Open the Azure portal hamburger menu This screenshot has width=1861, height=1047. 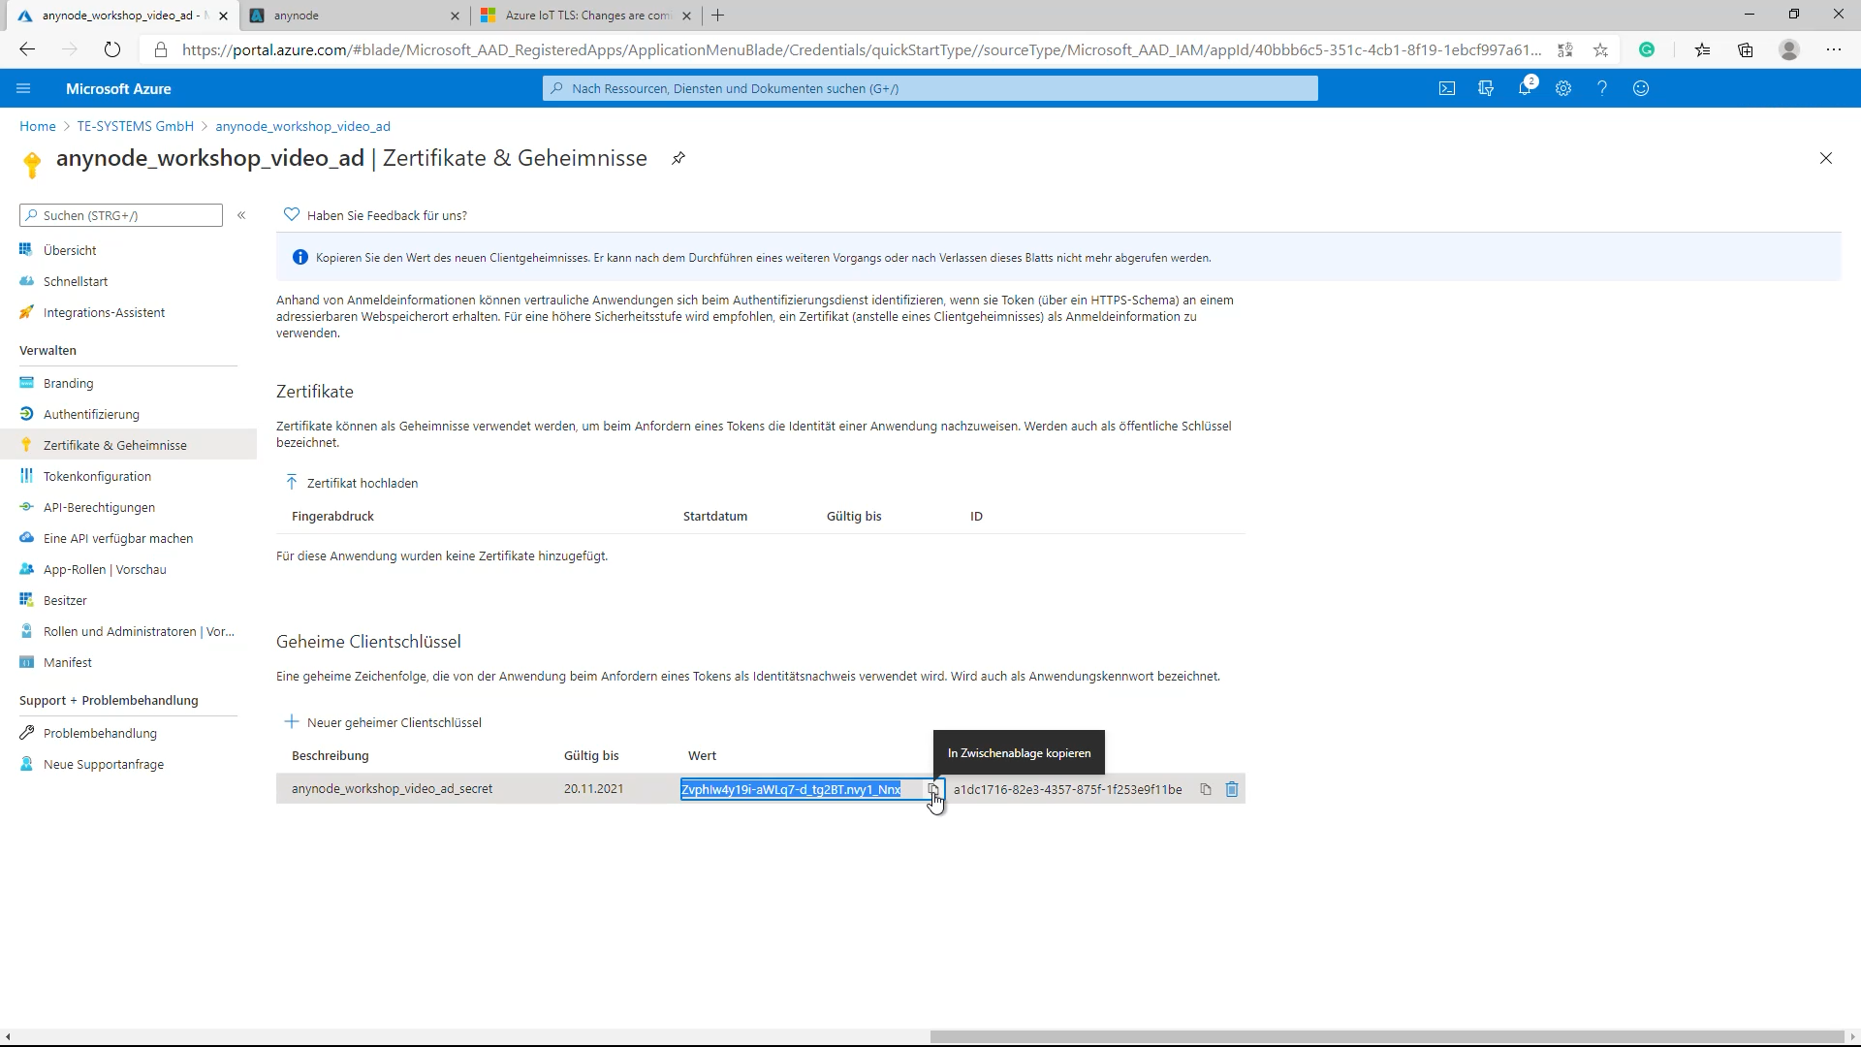coord(23,88)
